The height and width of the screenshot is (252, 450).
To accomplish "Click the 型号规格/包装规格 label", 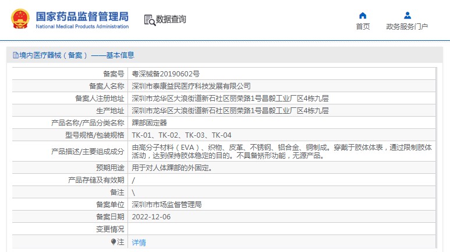I will (x=95, y=135).
